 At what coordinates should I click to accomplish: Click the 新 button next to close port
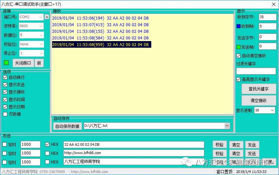pos(39,63)
